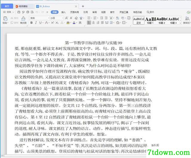Switch to the 插入 ribbon tab
This screenshot has height=158, width=191.
pyautogui.click(x=63, y=12)
